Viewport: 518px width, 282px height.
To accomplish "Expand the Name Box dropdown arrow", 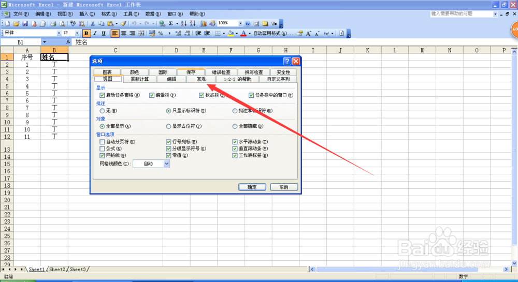I will 44,42.
